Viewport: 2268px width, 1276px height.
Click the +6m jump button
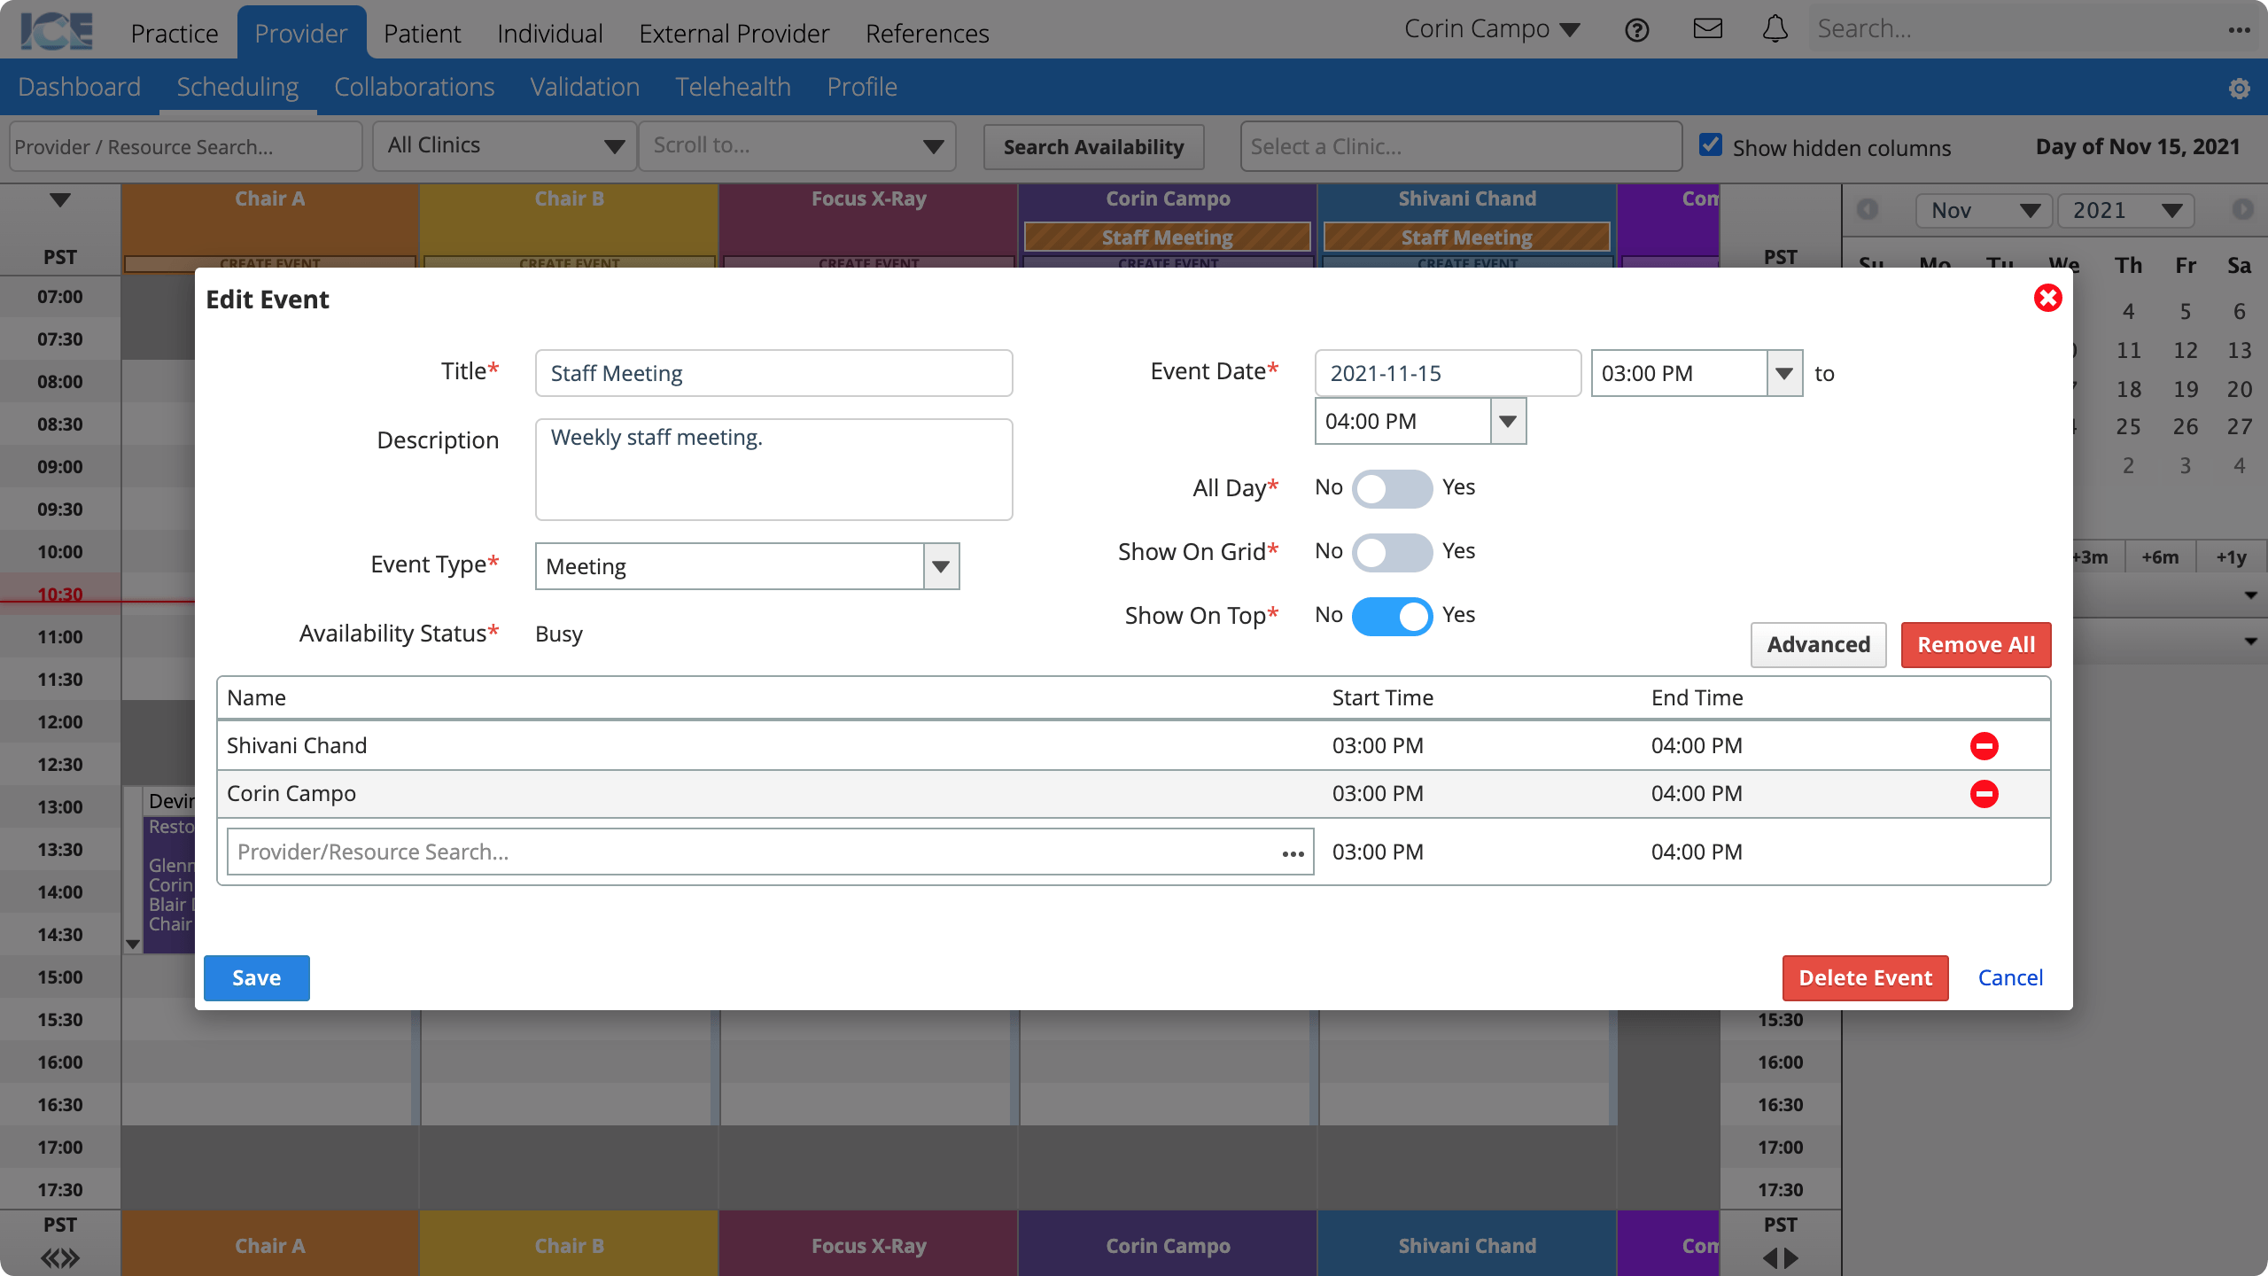[x=2160, y=557]
